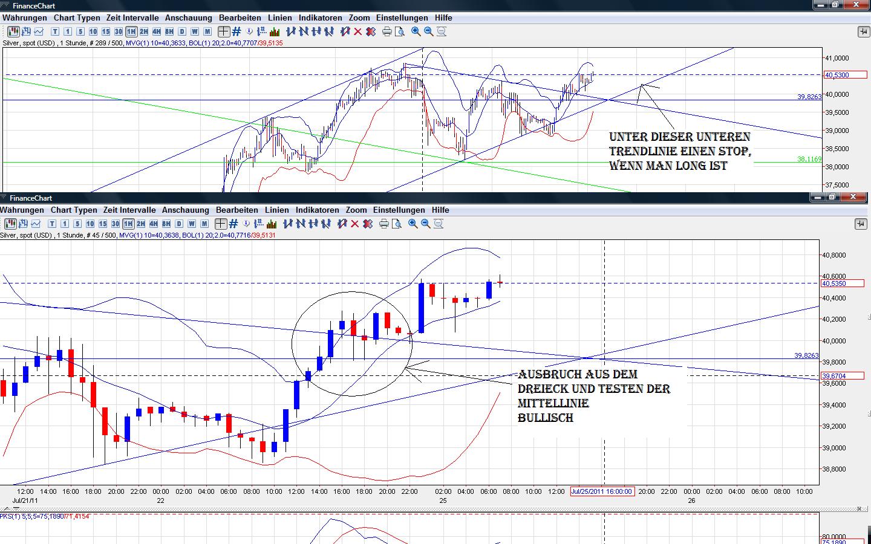Image resolution: width=871 pixels, height=544 pixels.
Task: Open indicators bar-chart icon in lower toolbar
Action: [x=272, y=224]
